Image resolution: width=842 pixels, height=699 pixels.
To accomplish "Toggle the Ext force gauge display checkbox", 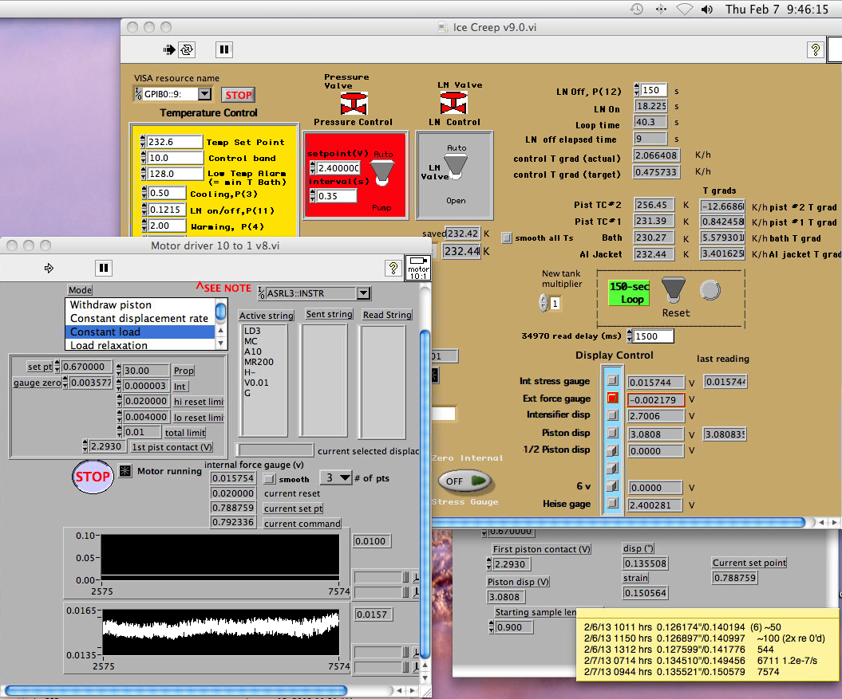I will pyautogui.click(x=612, y=399).
